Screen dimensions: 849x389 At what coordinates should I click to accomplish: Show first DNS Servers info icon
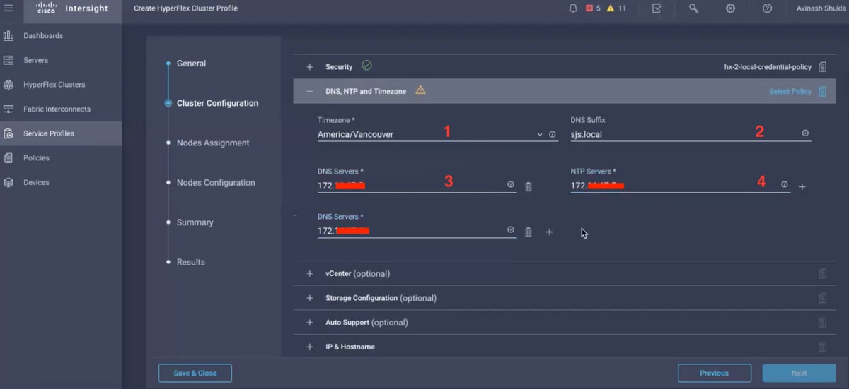pyautogui.click(x=511, y=184)
